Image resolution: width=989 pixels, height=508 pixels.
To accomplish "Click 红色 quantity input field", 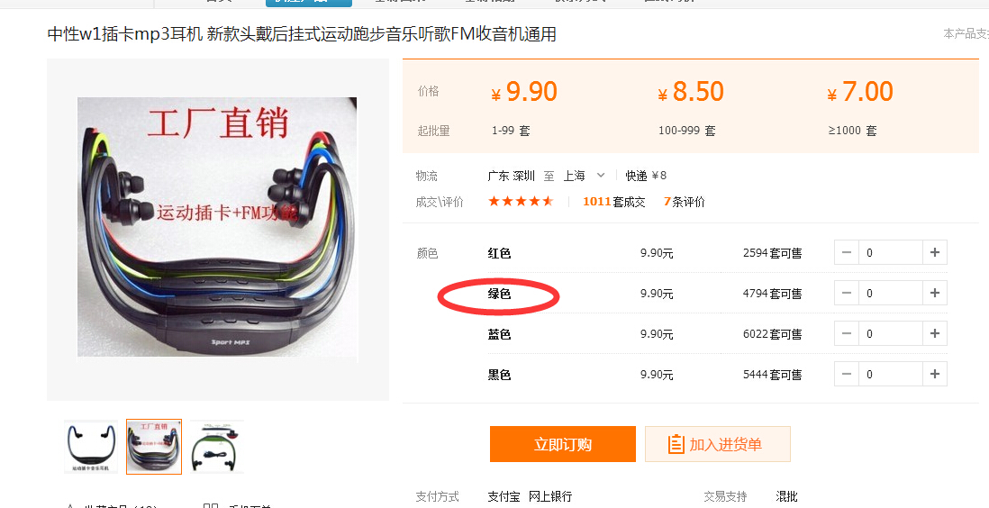I will click(891, 253).
